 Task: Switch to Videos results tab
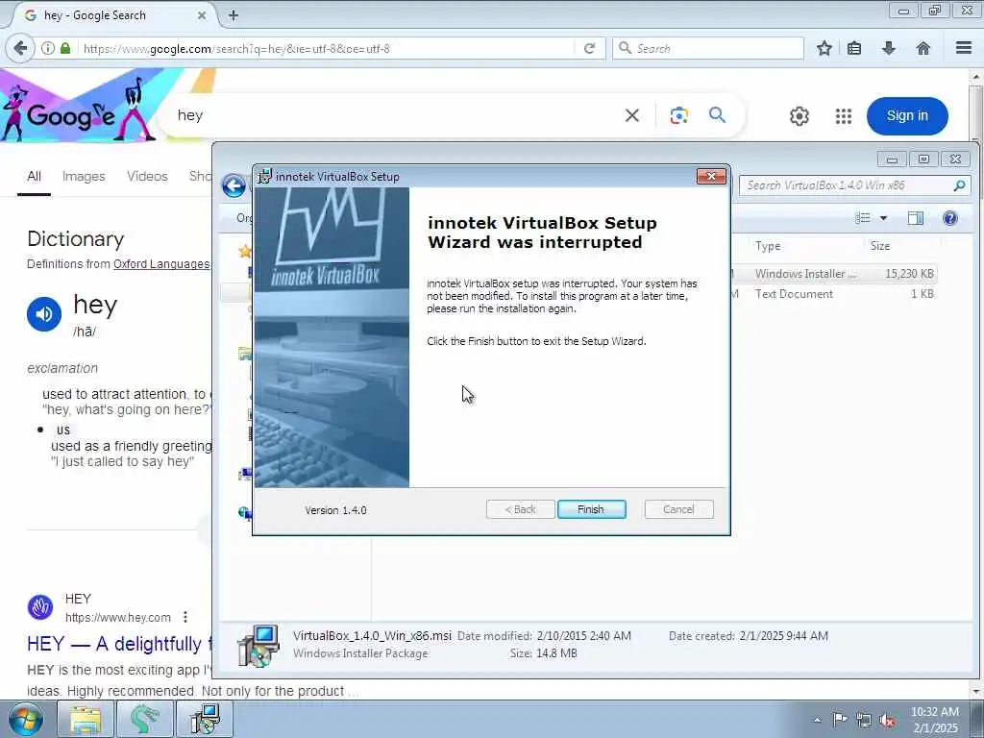click(x=147, y=177)
